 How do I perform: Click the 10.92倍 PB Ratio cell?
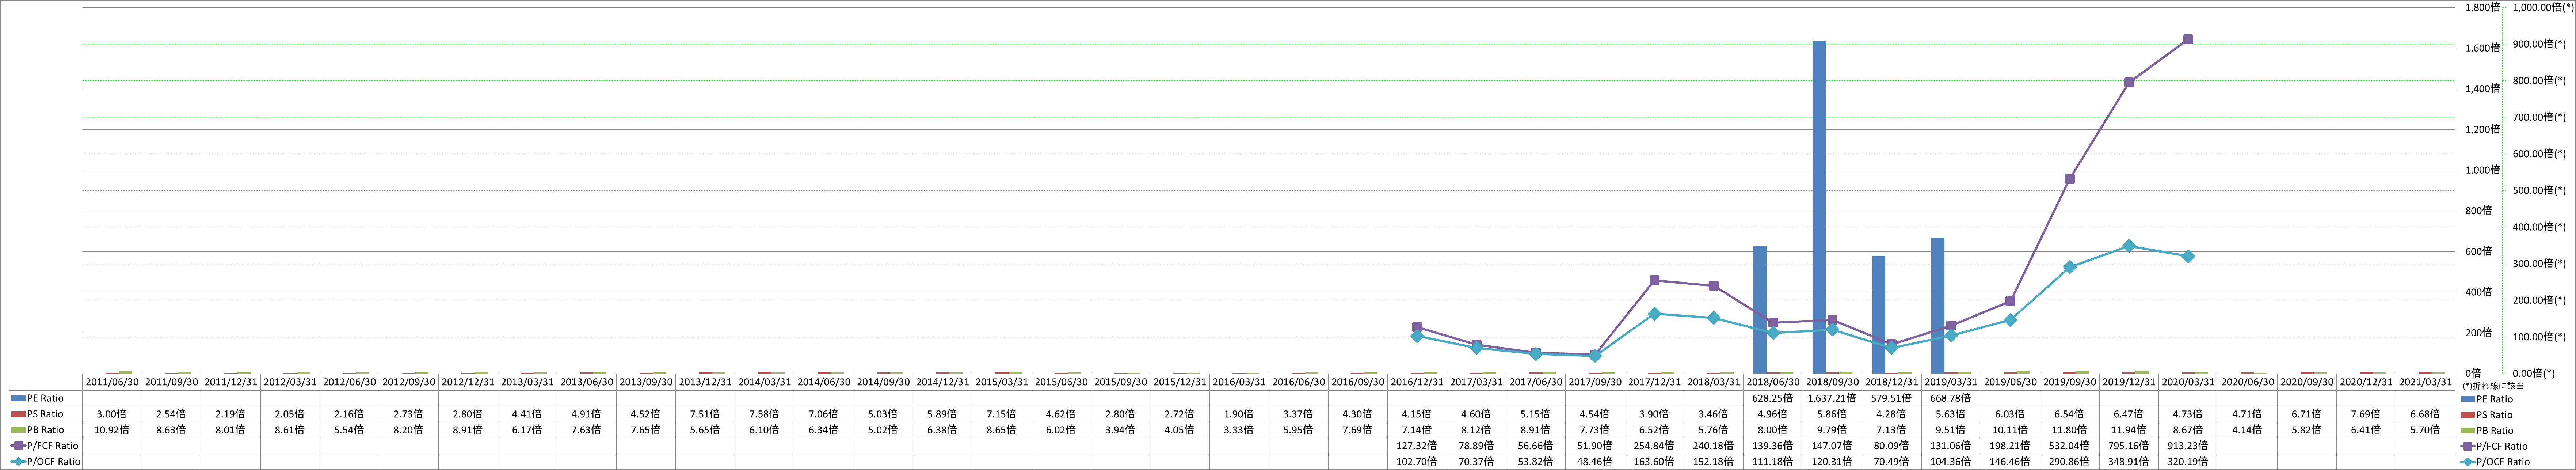pos(112,430)
